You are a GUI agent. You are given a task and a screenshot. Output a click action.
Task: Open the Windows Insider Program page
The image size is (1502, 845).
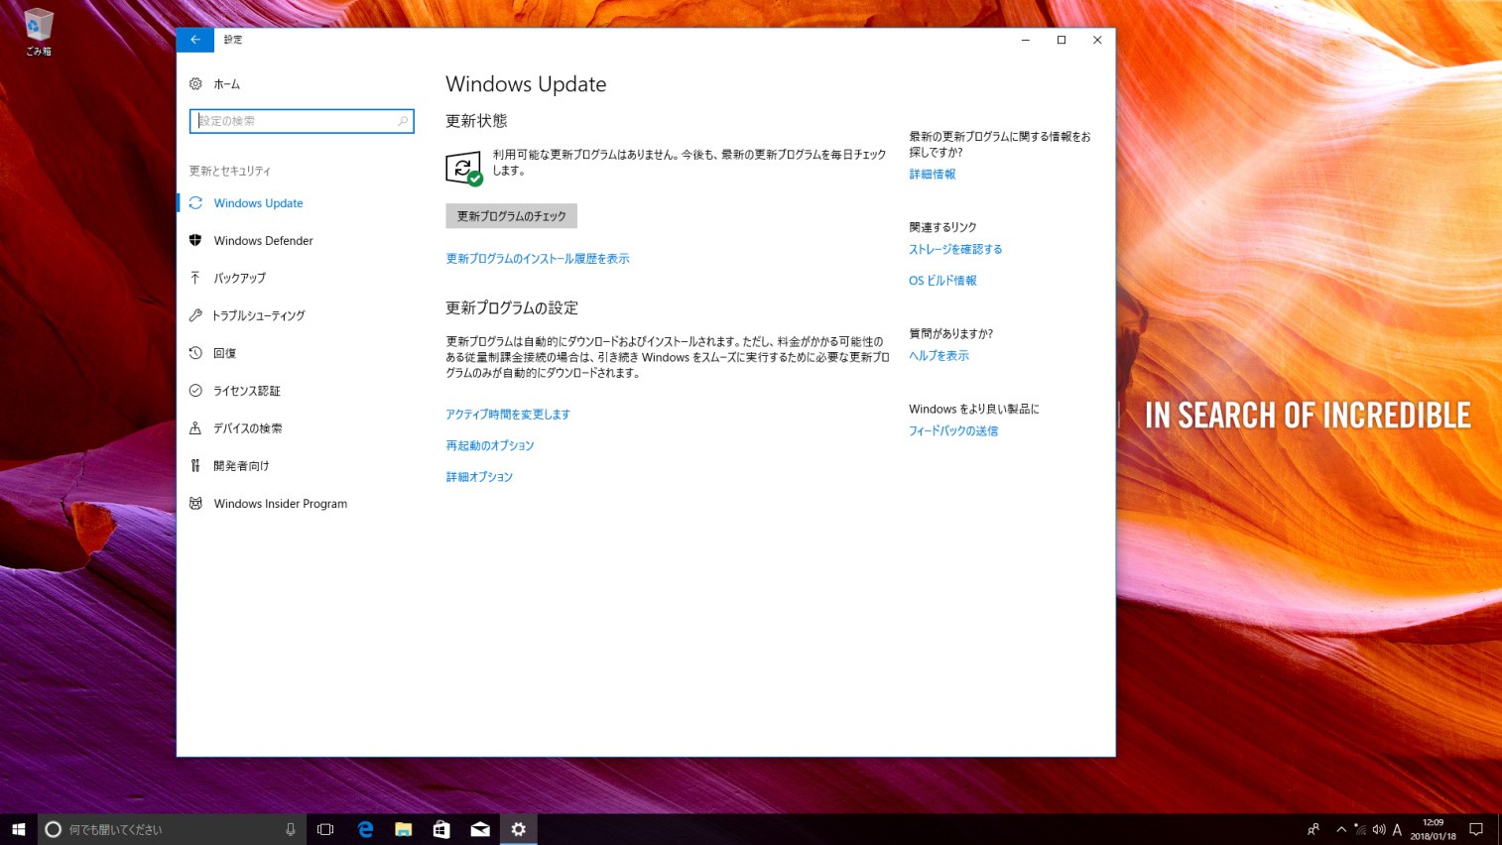pyautogui.click(x=296, y=504)
